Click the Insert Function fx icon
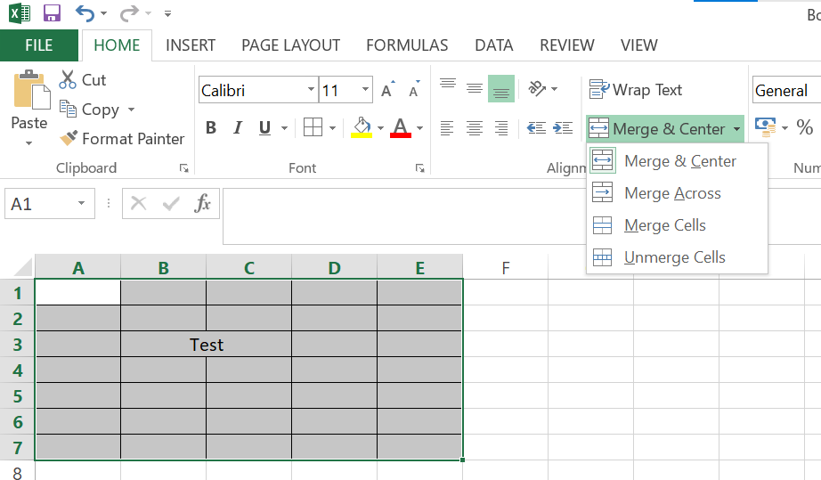The height and width of the screenshot is (480, 821). (x=202, y=203)
